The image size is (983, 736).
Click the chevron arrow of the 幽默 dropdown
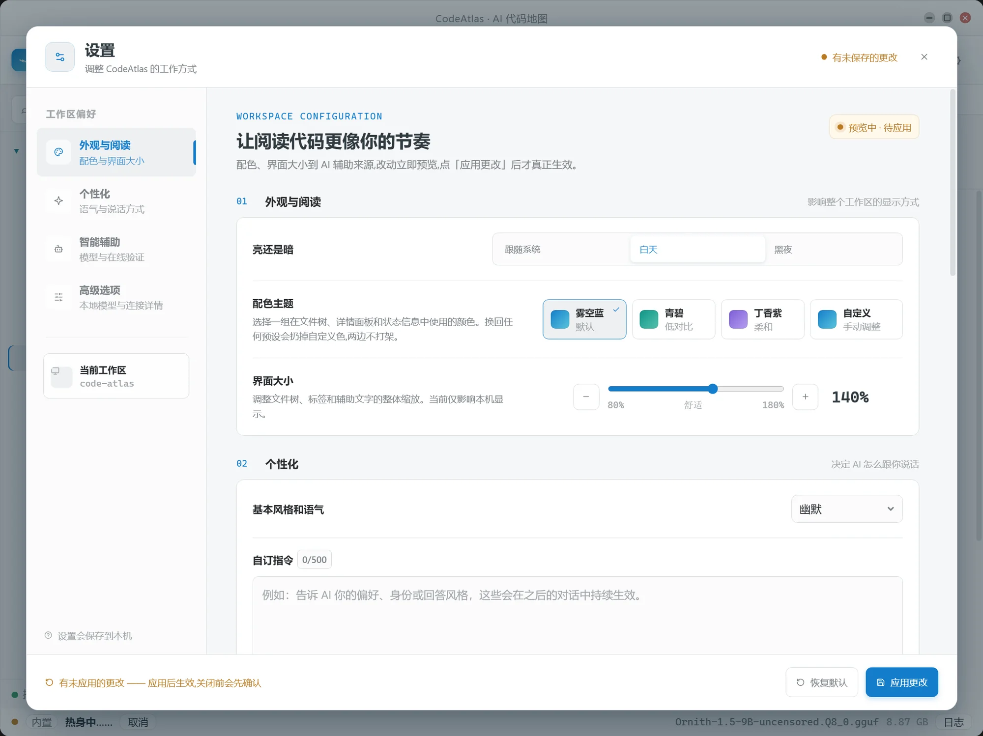point(891,509)
